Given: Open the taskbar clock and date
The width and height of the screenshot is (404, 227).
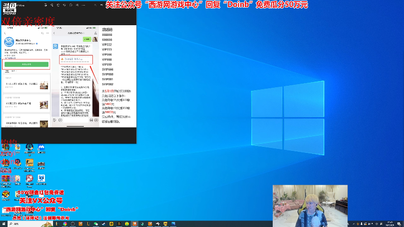Looking at the screenshot, I should (x=390, y=223).
